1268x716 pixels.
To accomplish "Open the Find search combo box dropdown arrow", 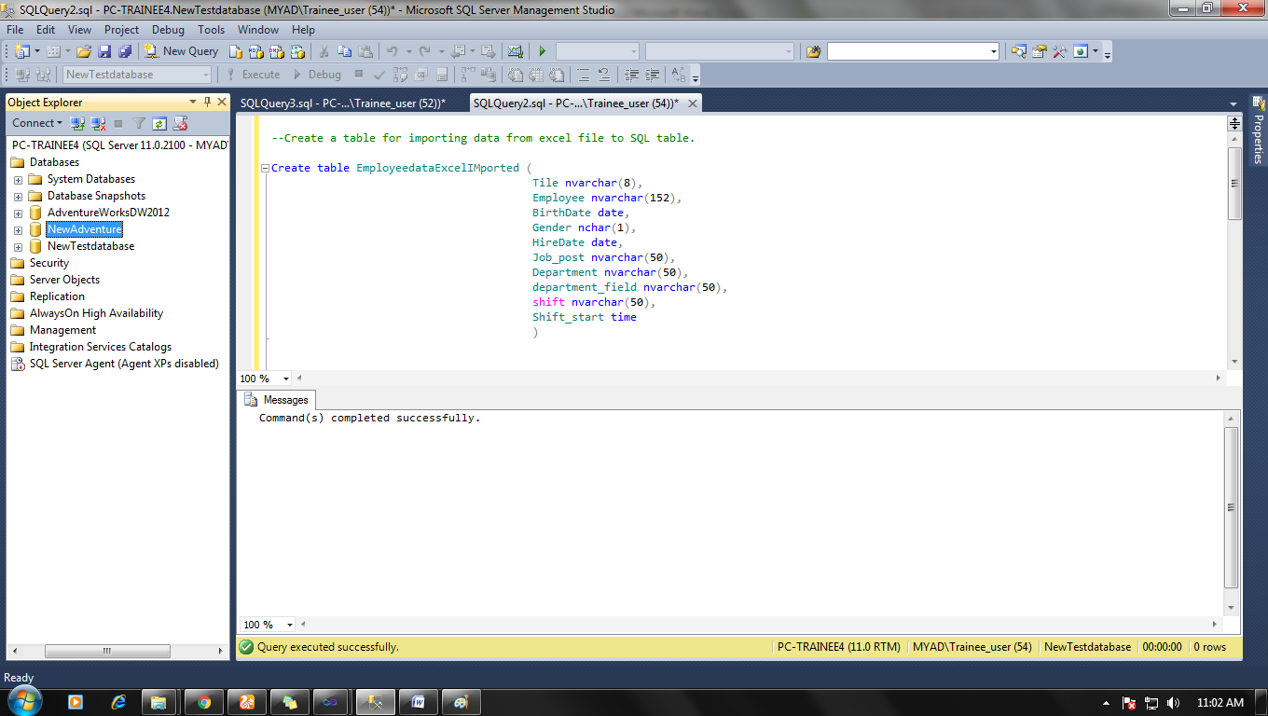I will [993, 51].
